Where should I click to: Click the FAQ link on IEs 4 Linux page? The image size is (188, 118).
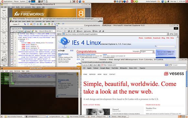click(168, 38)
